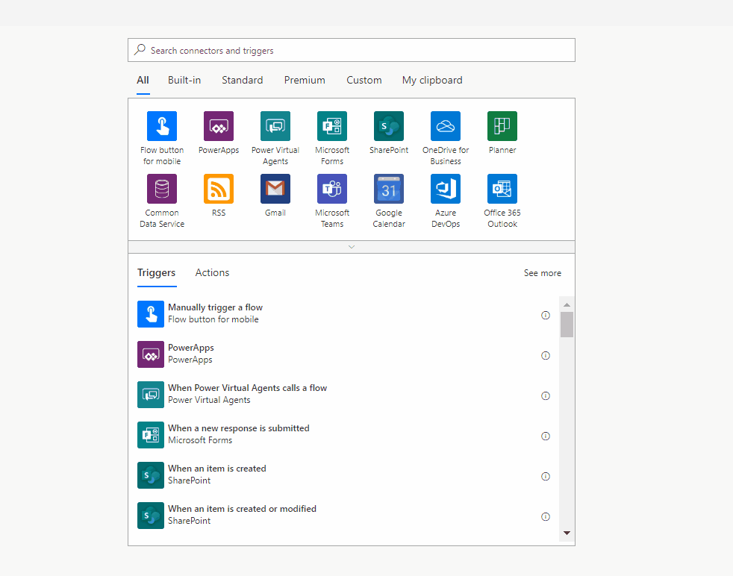
Task: Select When an item is created or modified
Action: pyautogui.click(x=343, y=516)
